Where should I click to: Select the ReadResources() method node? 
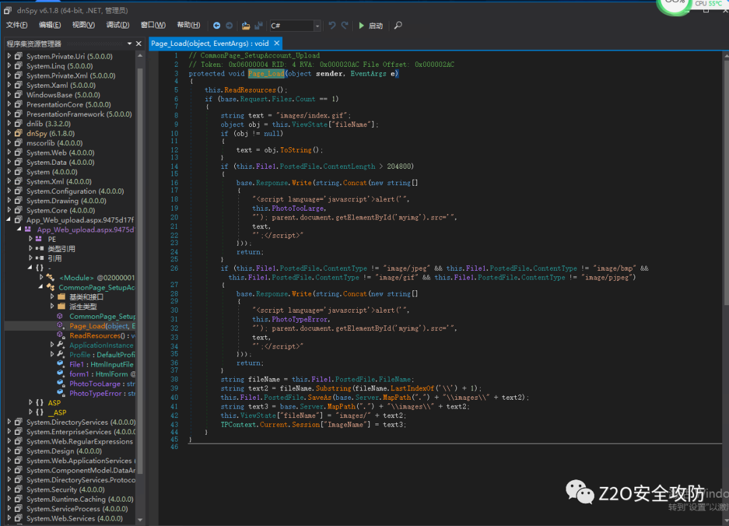tap(103, 336)
